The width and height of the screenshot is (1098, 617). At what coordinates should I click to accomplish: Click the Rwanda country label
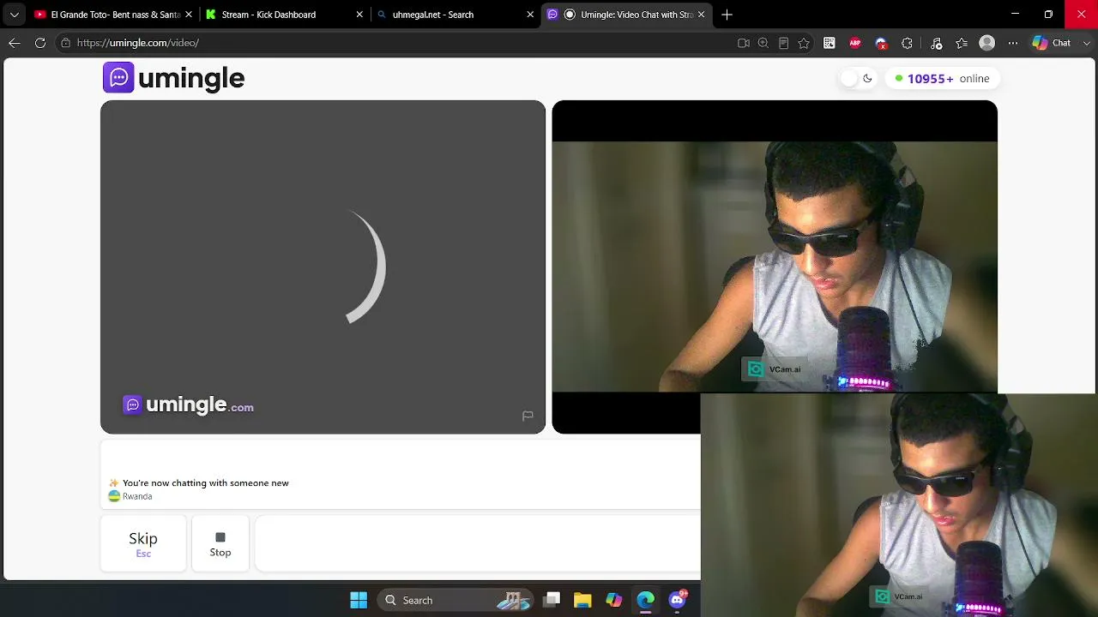click(137, 496)
